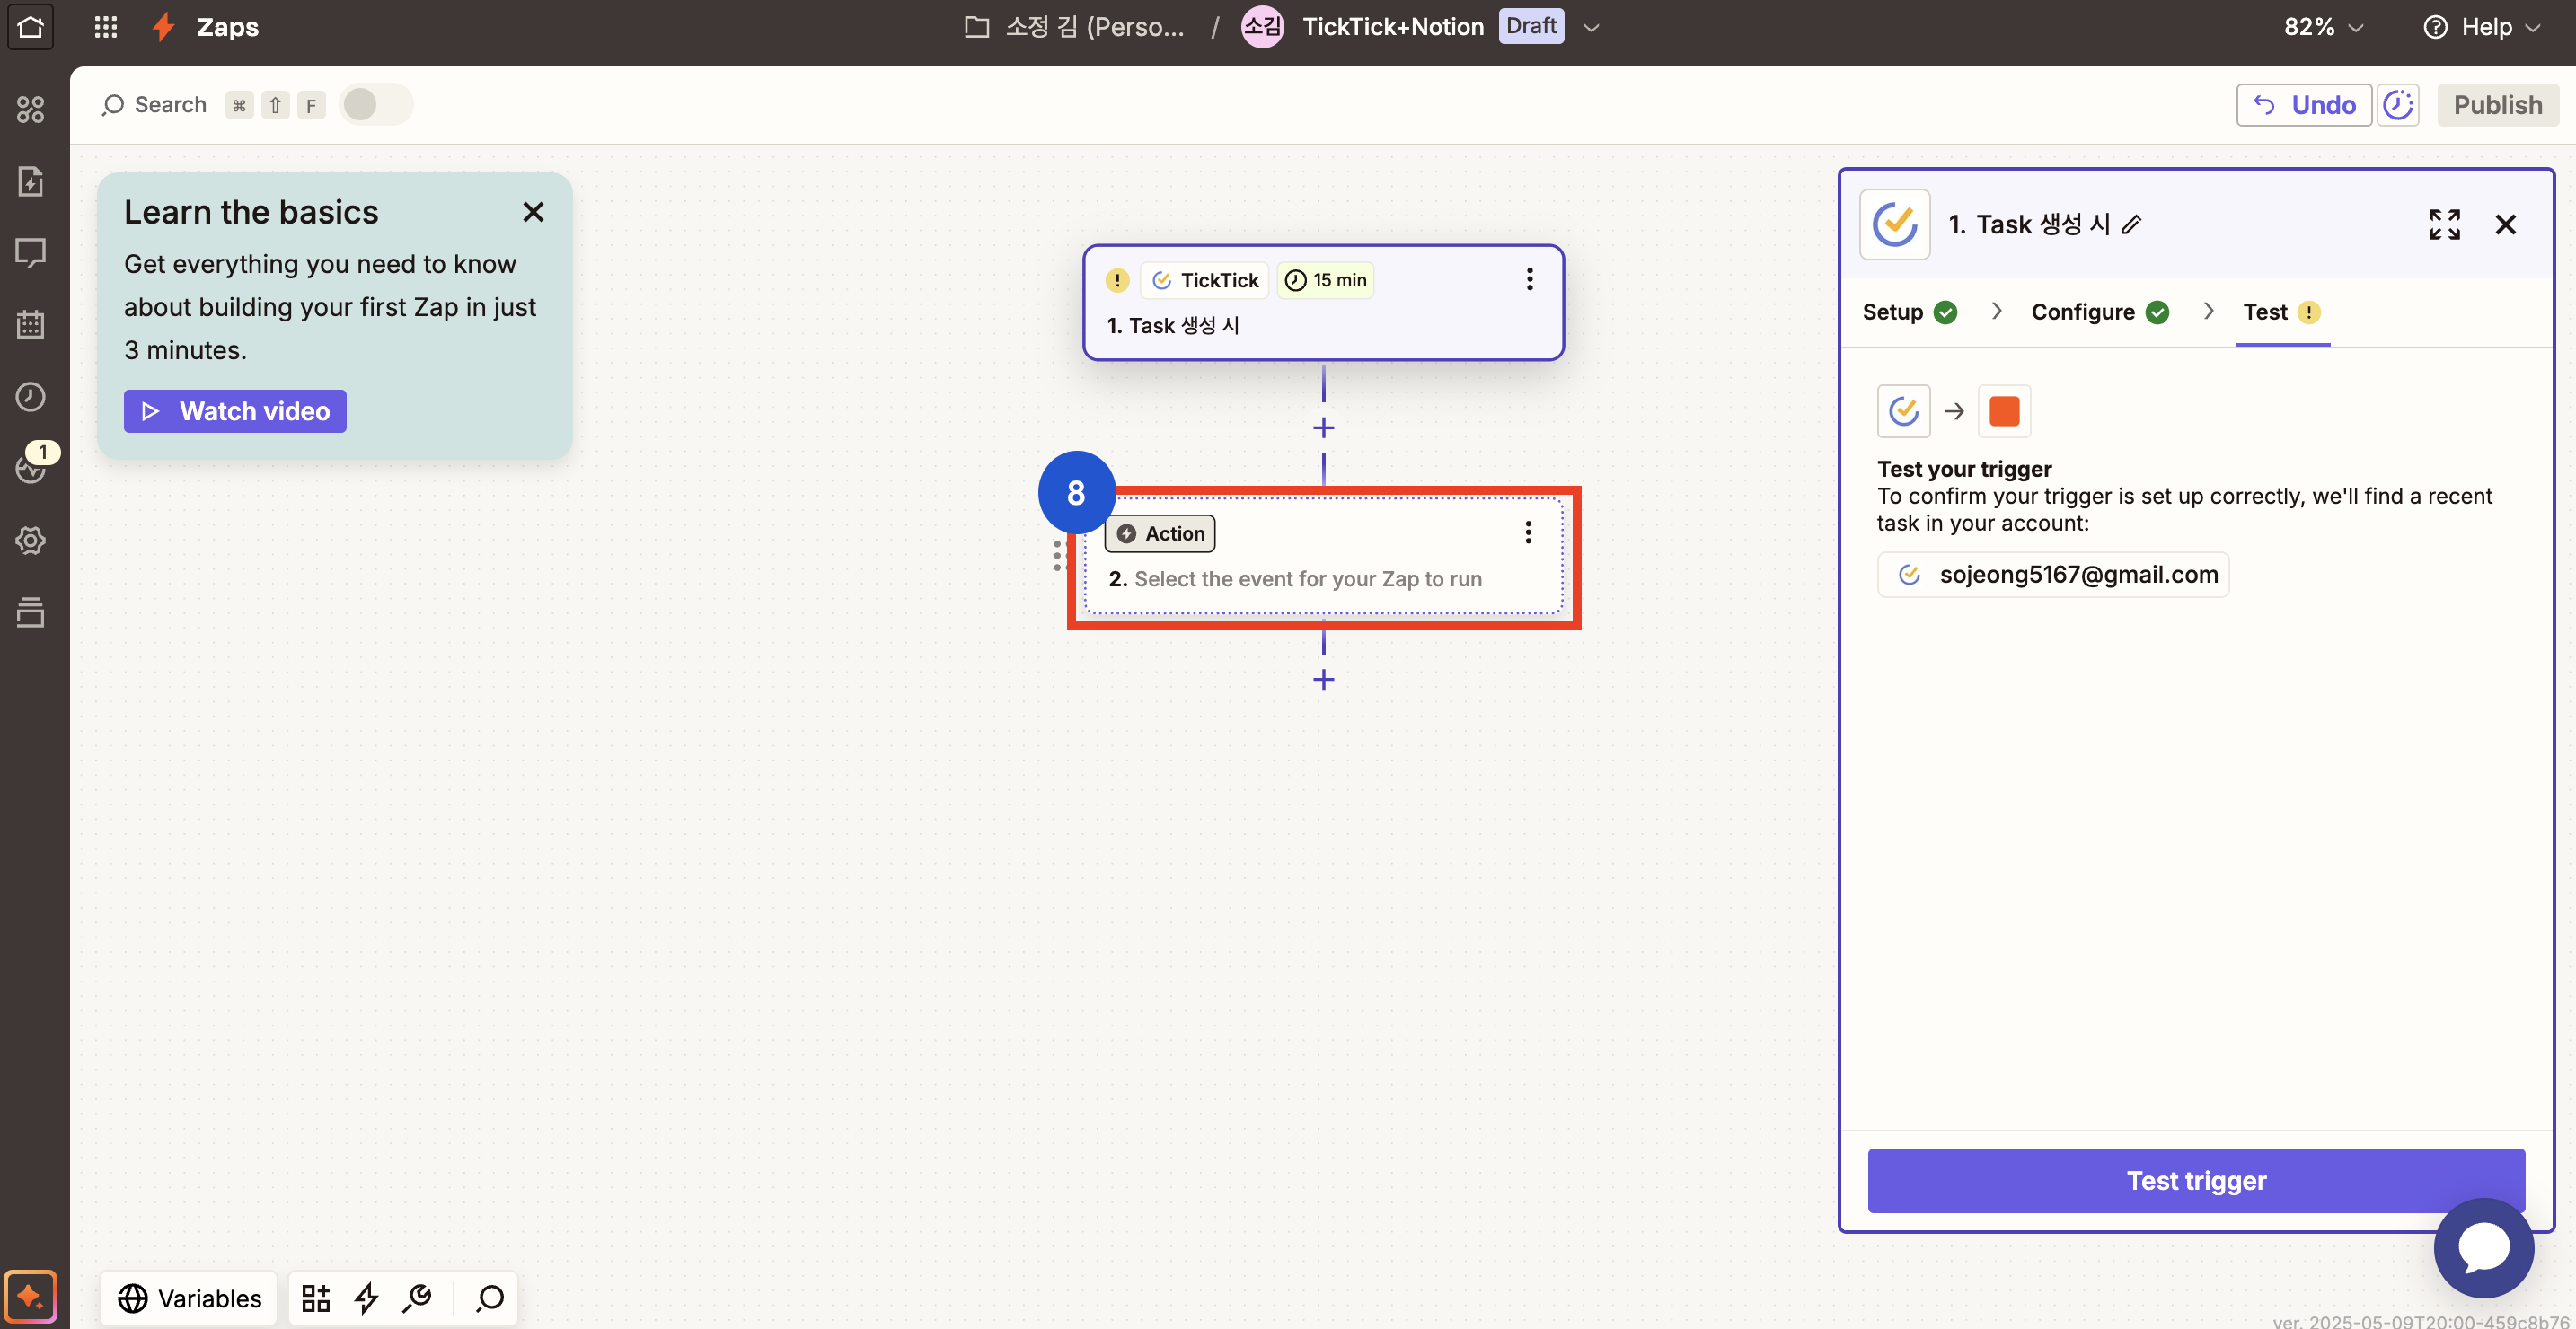Viewport: 2576px width, 1329px height.
Task: Open the history clock icon in sidebar
Action: click(x=30, y=396)
